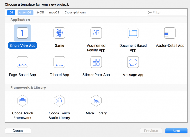Click the Augmented Reality App label
Image resolution: width=190 pixels, height=137 pixels.
[96, 48]
